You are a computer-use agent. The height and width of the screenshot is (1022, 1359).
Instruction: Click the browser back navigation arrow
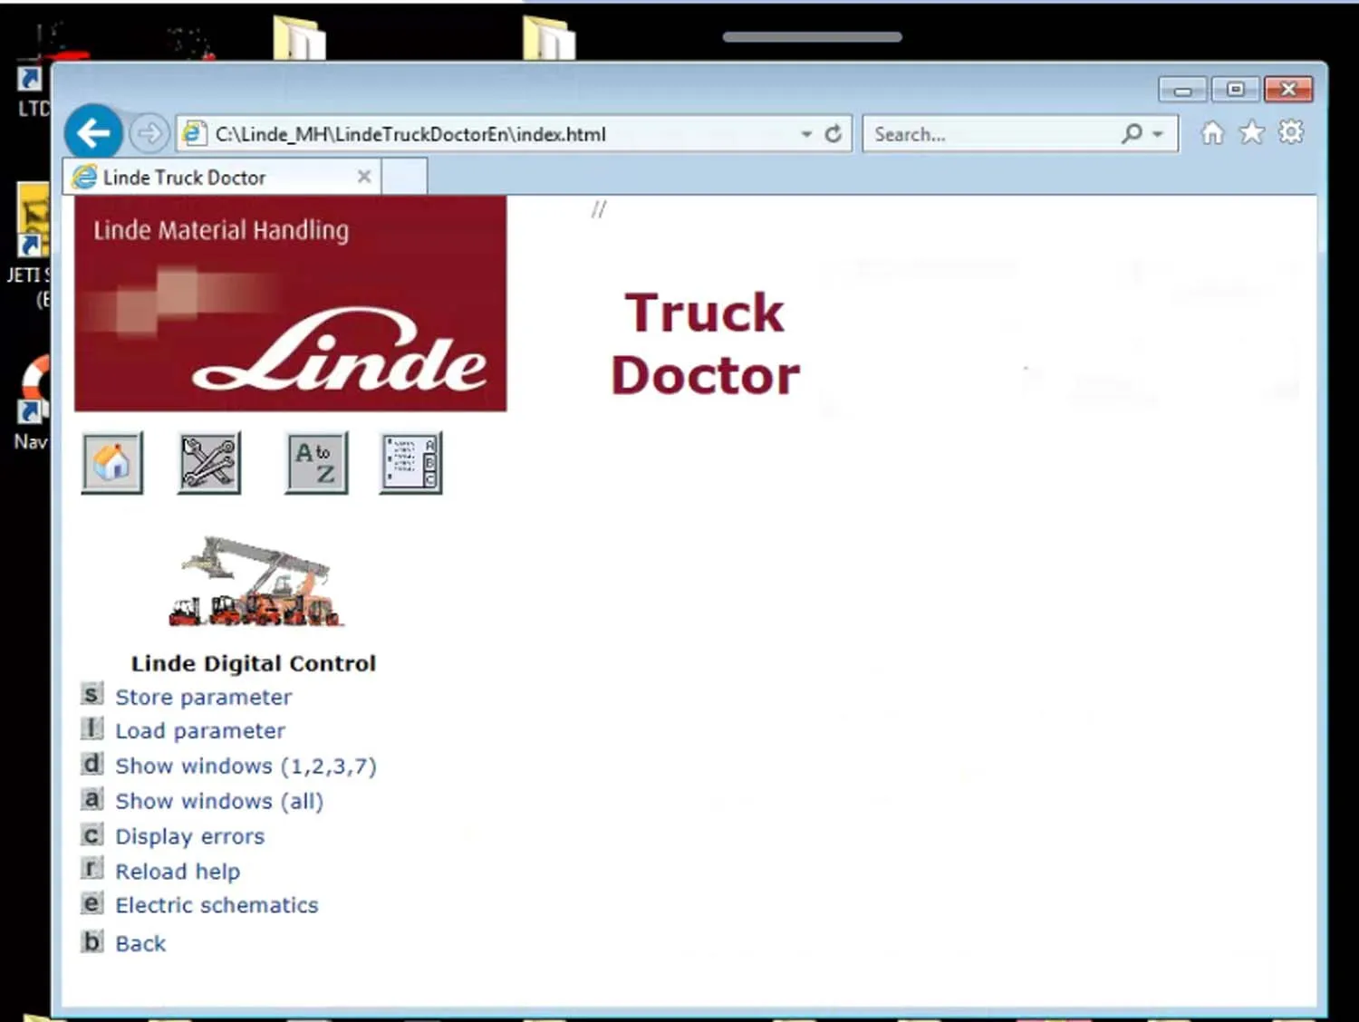coord(92,132)
